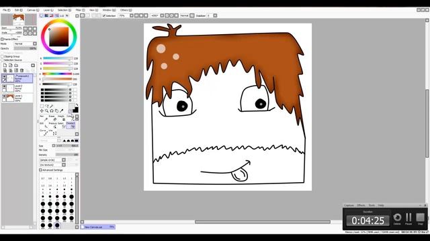
Task: Enable the Paints Effect checkbox
Action: (2, 39)
